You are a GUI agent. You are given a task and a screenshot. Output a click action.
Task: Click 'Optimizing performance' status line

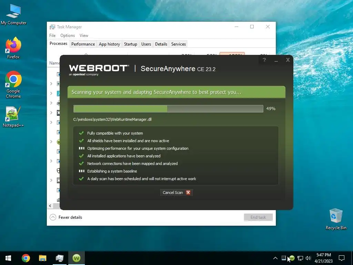[138, 148]
